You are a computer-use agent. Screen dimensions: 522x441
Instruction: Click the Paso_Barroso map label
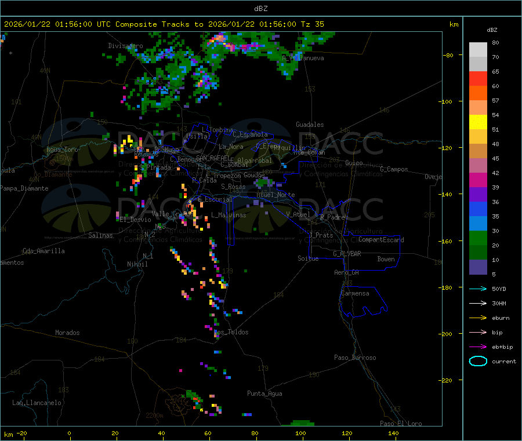coord(355,358)
